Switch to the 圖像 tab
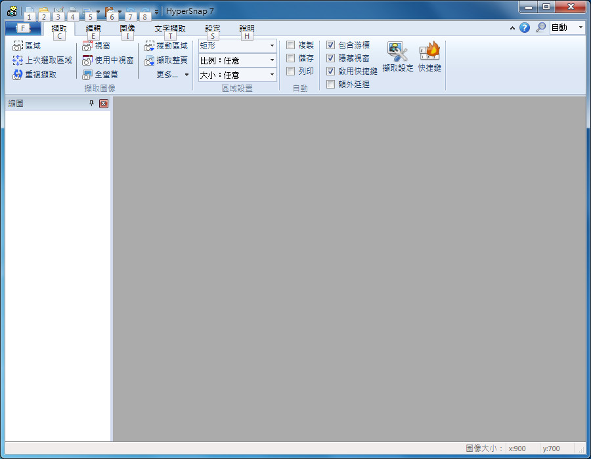 coord(127,29)
